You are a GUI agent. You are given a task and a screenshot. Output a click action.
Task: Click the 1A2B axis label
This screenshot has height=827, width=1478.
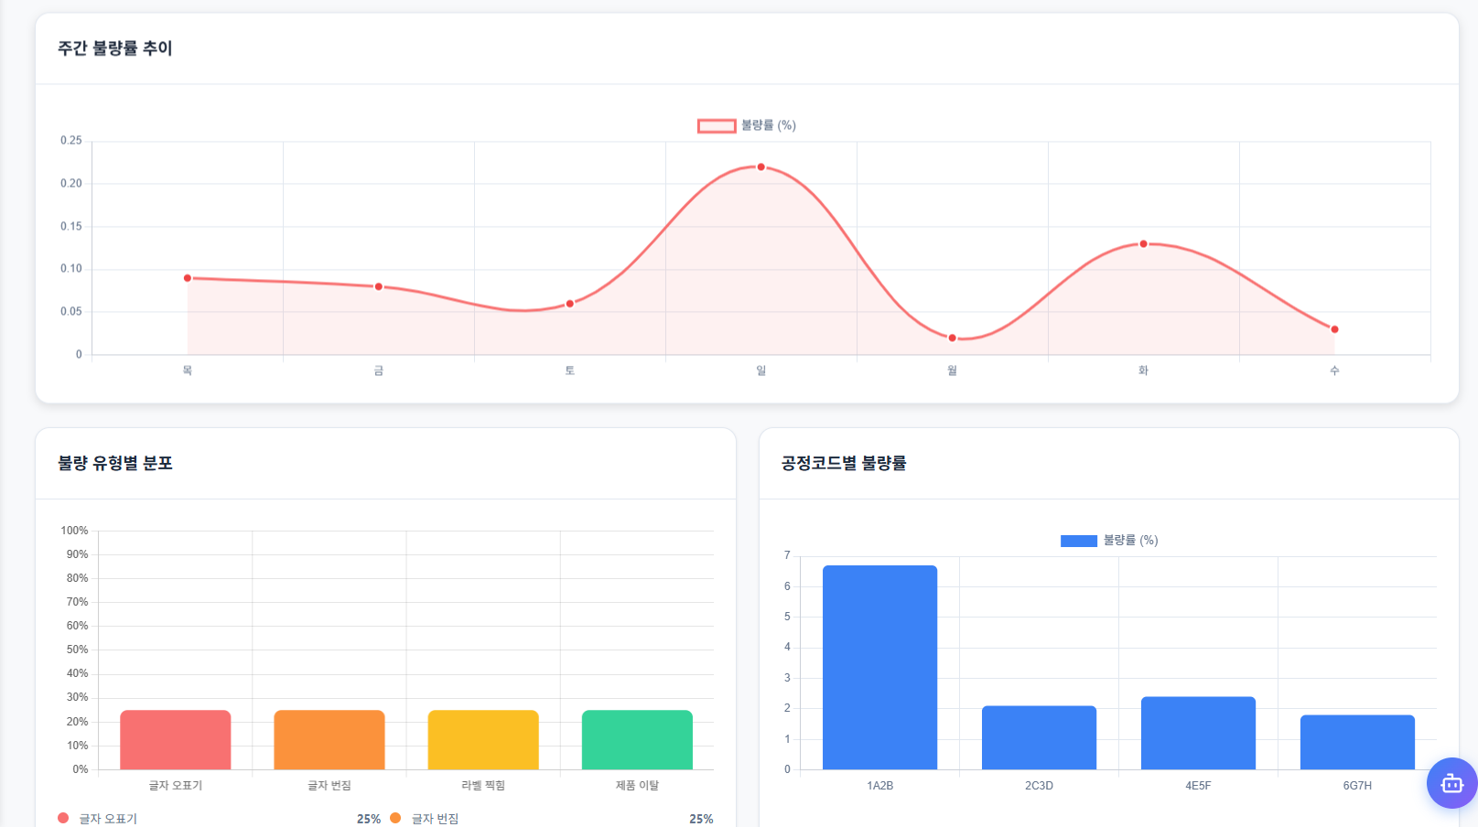tap(879, 786)
